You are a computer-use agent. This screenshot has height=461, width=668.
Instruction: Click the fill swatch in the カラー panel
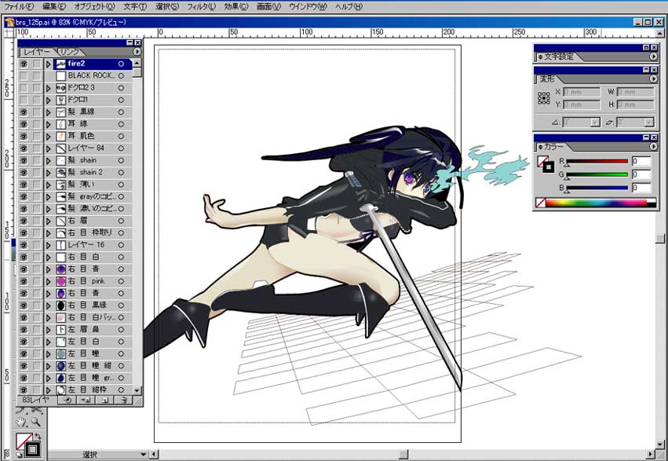click(x=542, y=162)
